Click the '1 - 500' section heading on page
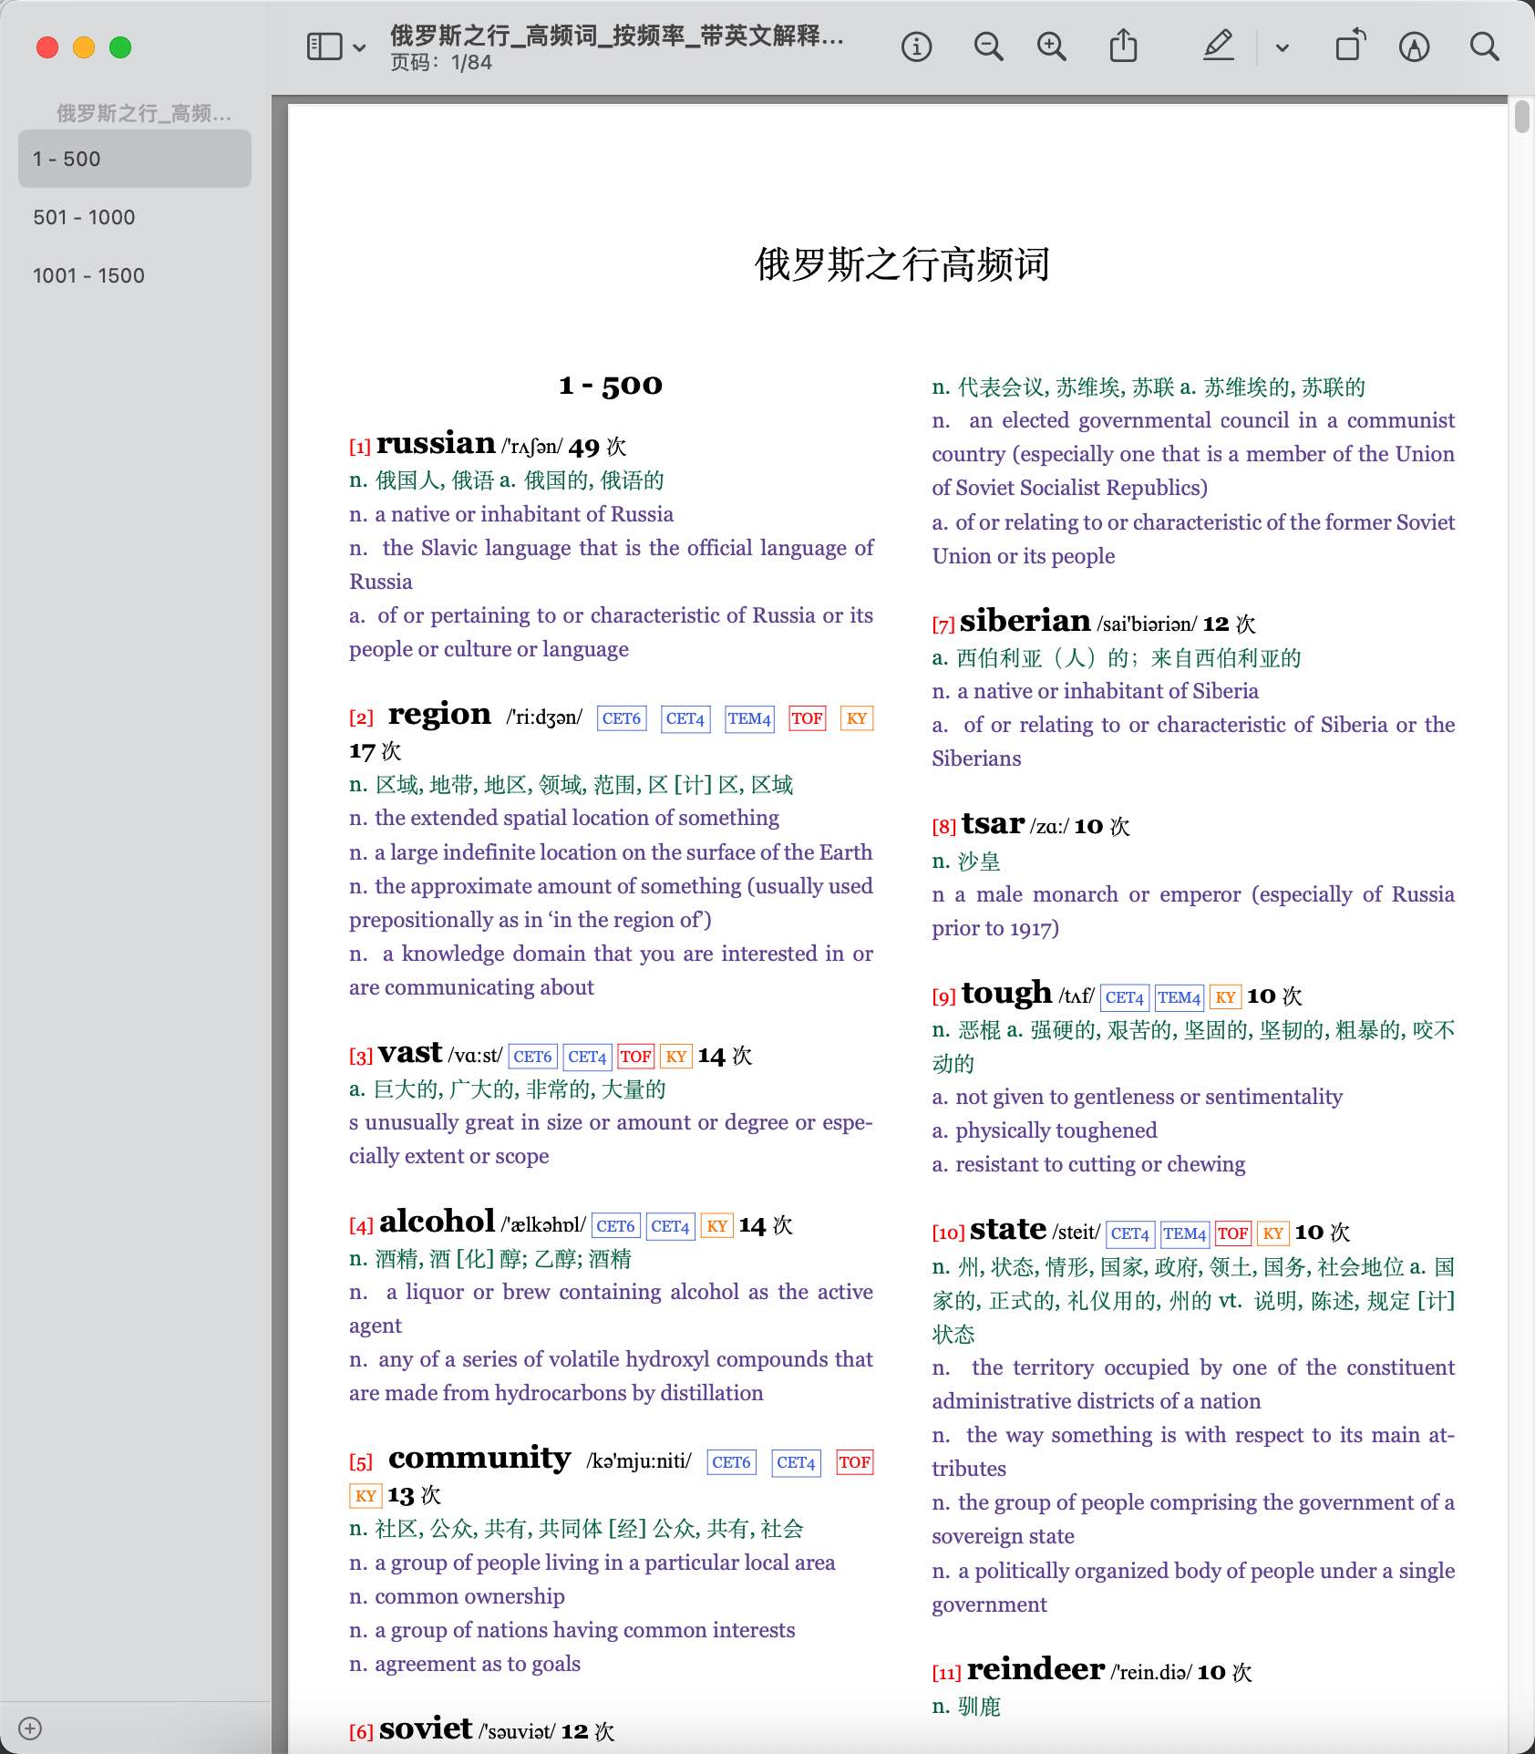The height and width of the screenshot is (1754, 1535). [611, 386]
